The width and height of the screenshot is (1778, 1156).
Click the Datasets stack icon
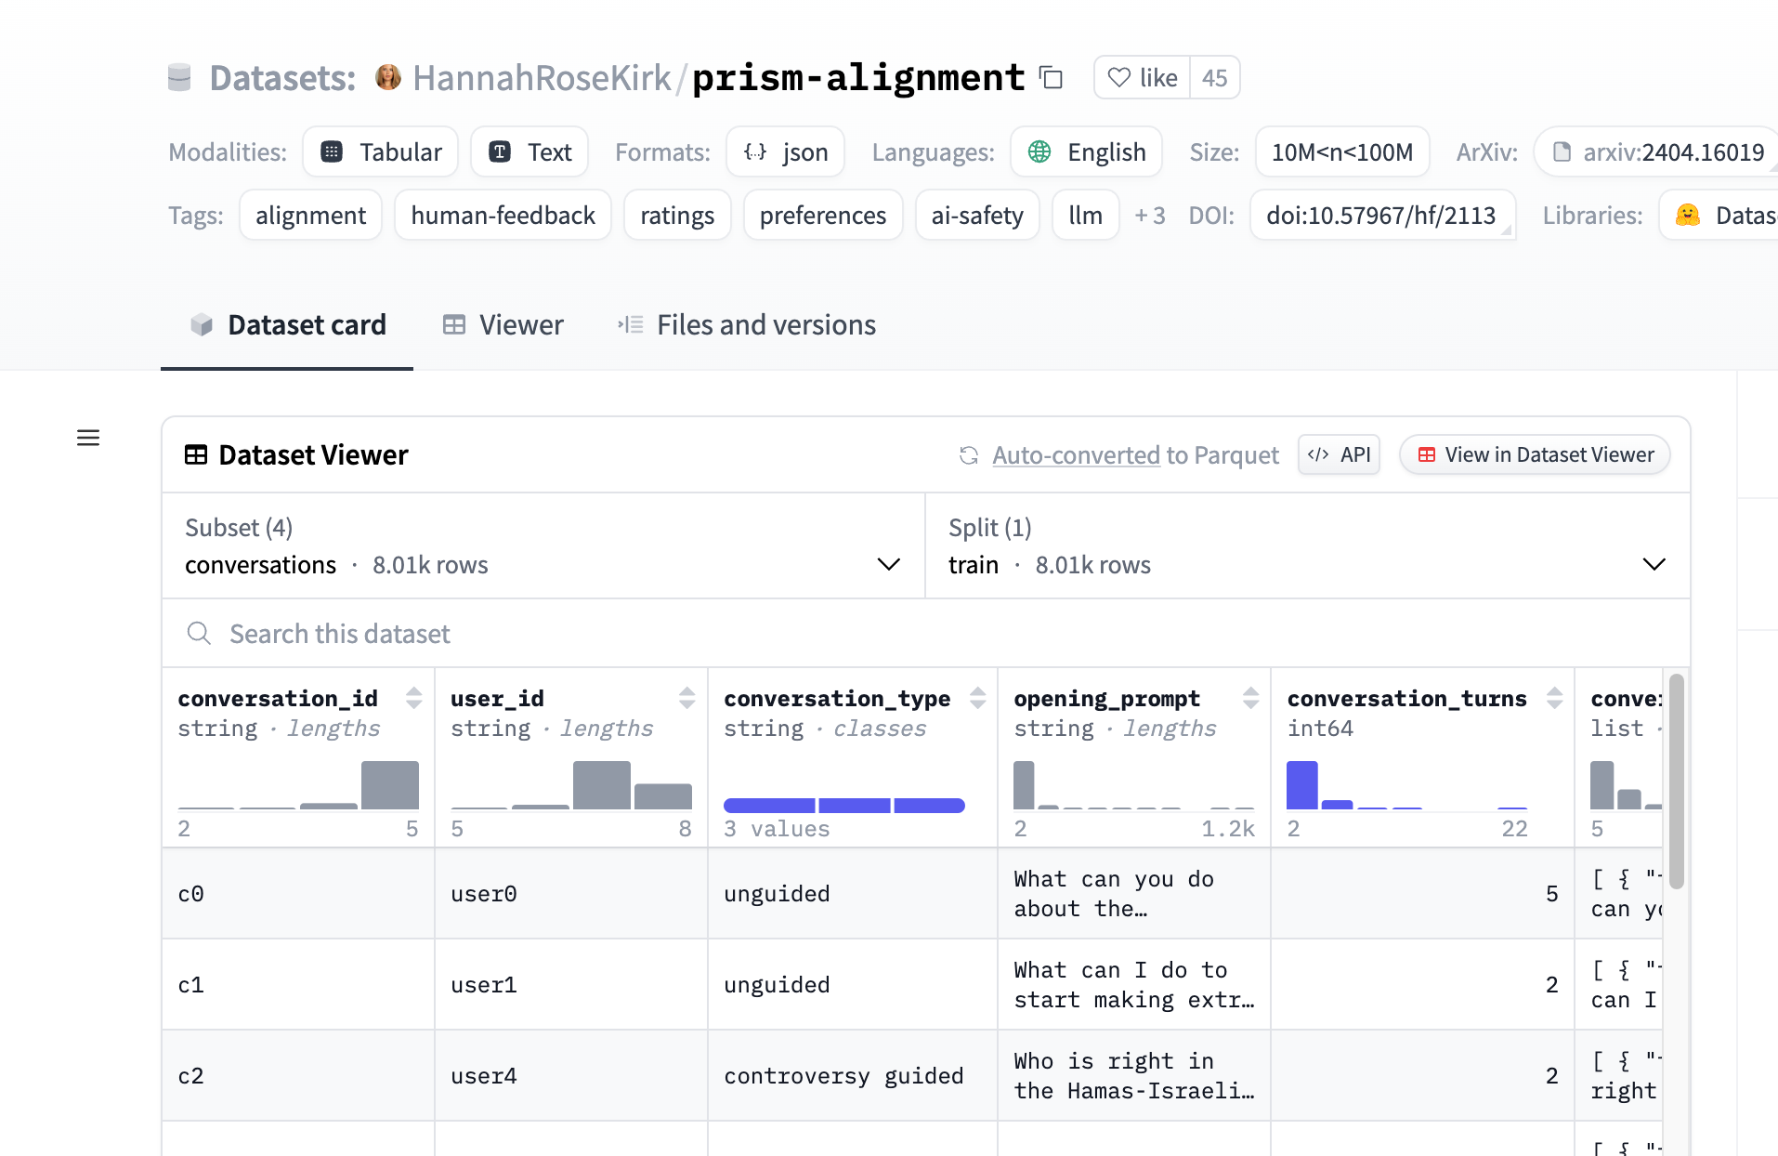point(179,77)
